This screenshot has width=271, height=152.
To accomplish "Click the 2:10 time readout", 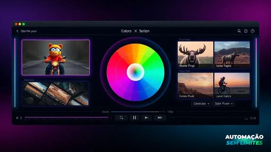I will (x=253, y=118).
